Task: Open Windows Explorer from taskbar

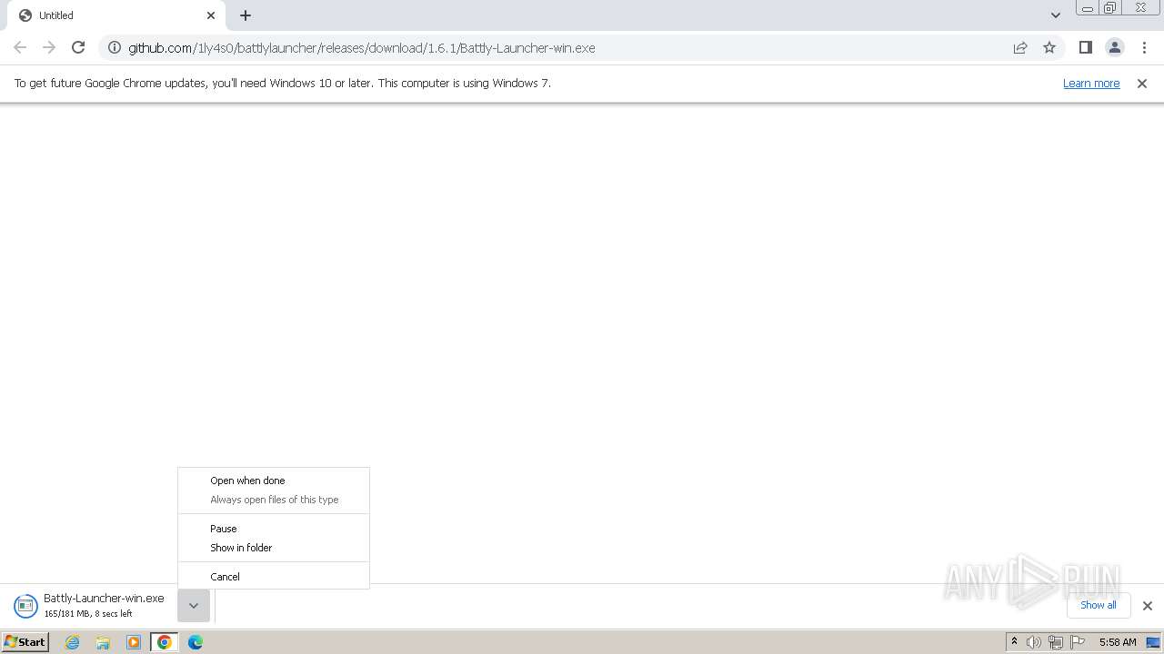Action: pos(103,642)
